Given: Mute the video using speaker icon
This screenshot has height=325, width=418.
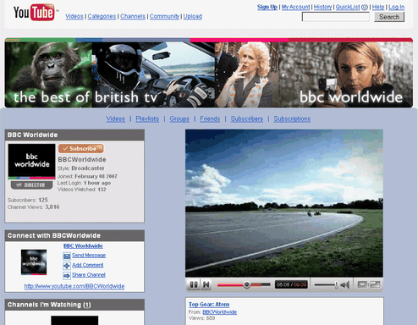Looking at the screenshot, I should [x=345, y=284].
